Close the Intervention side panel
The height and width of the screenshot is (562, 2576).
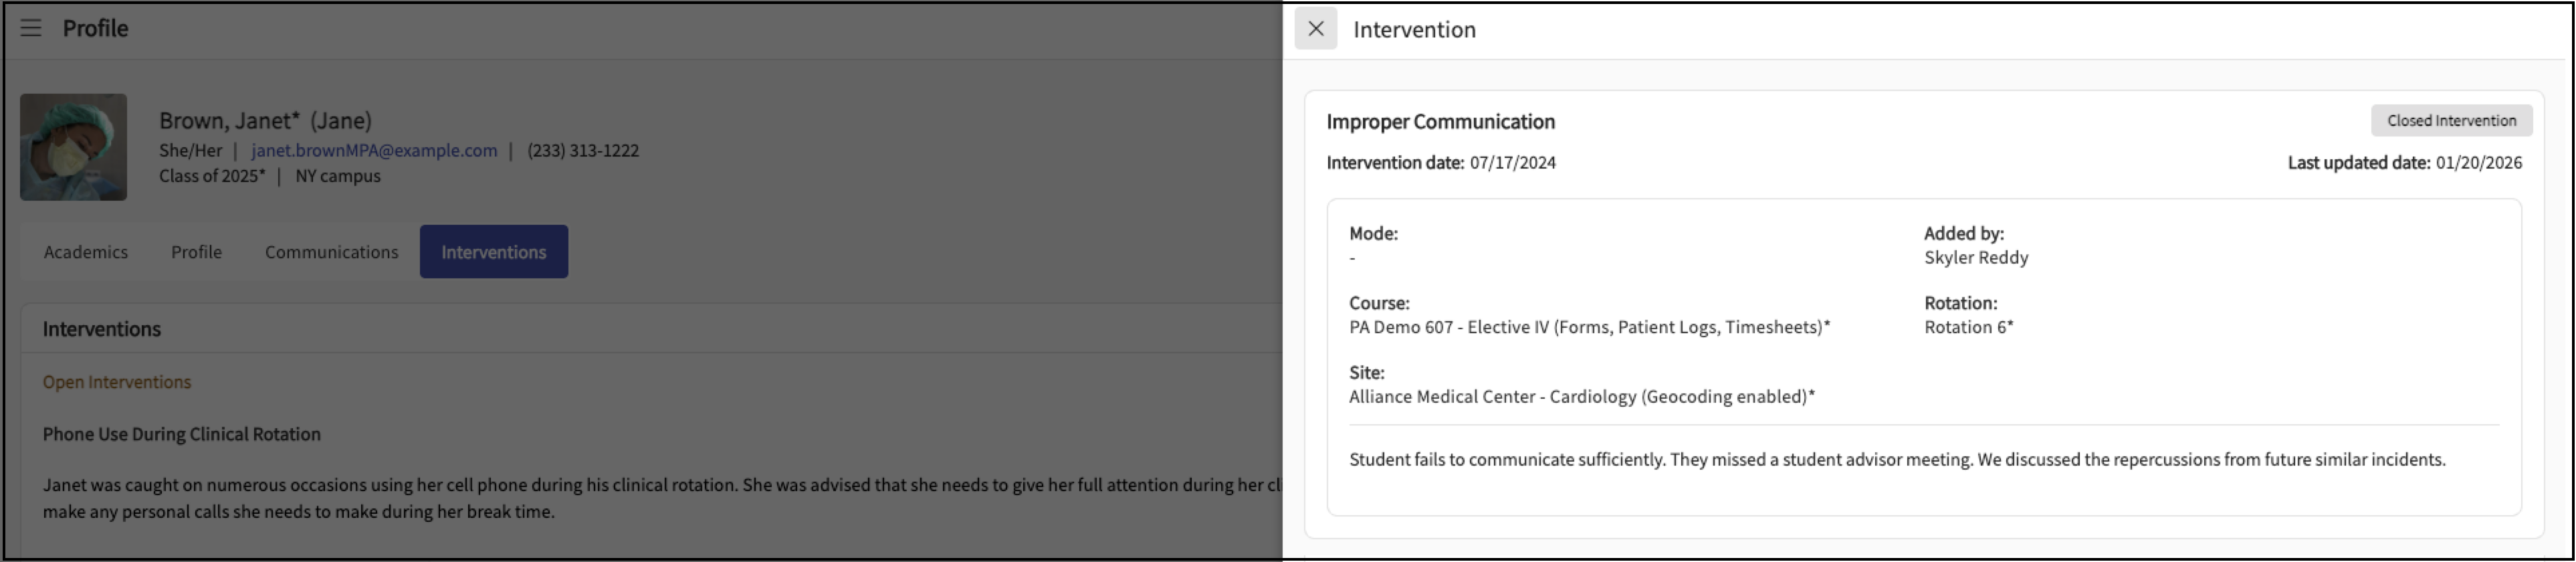(1315, 29)
